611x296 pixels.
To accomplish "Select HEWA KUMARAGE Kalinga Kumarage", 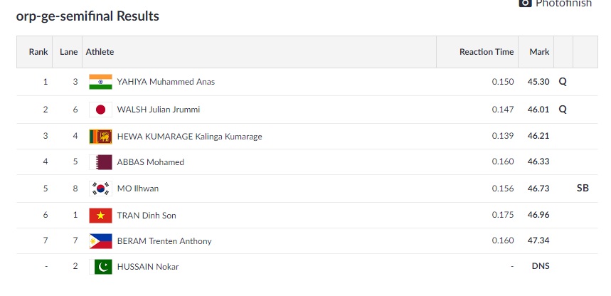I will point(189,137).
